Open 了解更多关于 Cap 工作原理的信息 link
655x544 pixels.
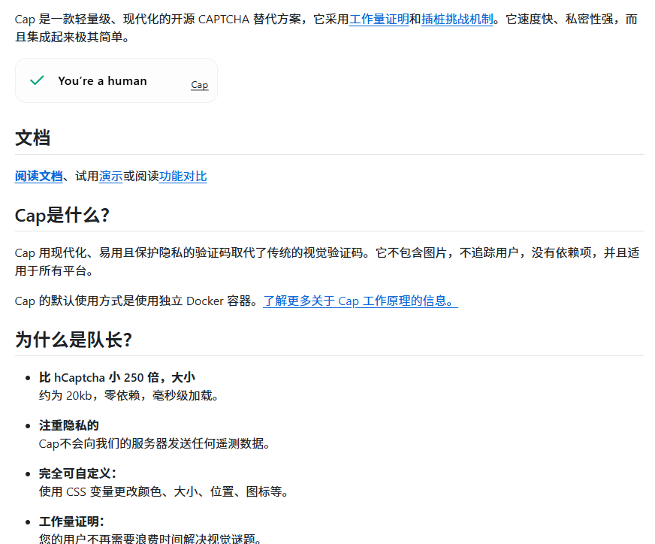[361, 301]
